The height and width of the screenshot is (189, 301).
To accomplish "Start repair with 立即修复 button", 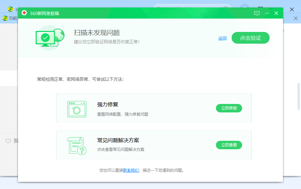I will coord(229,108).
